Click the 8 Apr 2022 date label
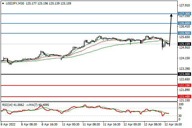The width and height of the screenshot is (192, 128). [x=8, y=124]
